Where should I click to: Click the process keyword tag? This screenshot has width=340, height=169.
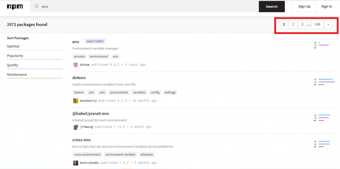point(79,56)
